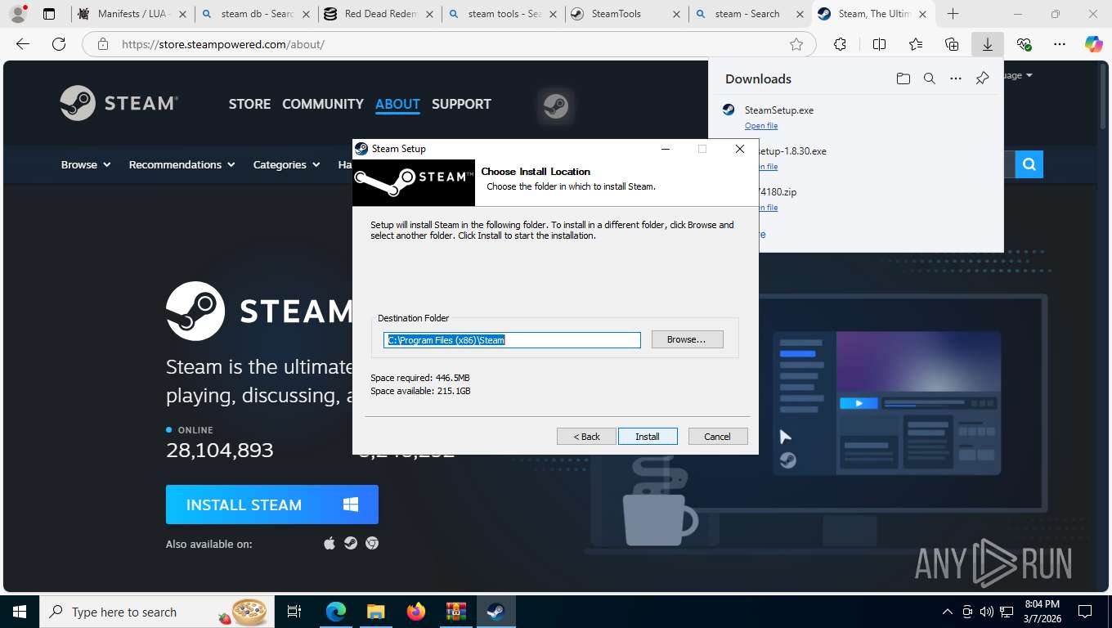Click the round Steam icon beside SUPPORT
The width and height of the screenshot is (1112, 628).
(x=556, y=106)
